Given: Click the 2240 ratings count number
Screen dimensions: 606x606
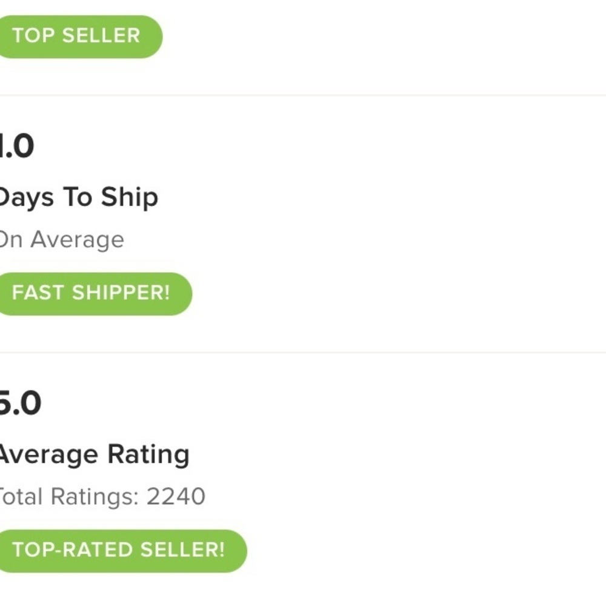Looking at the screenshot, I should (x=176, y=496).
